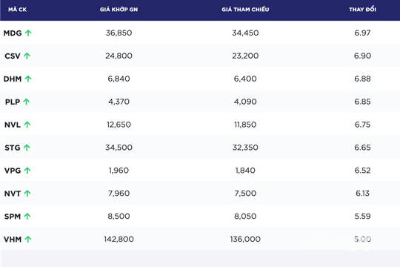
Task: Select the CSV stock ticker
Action: (x=13, y=56)
